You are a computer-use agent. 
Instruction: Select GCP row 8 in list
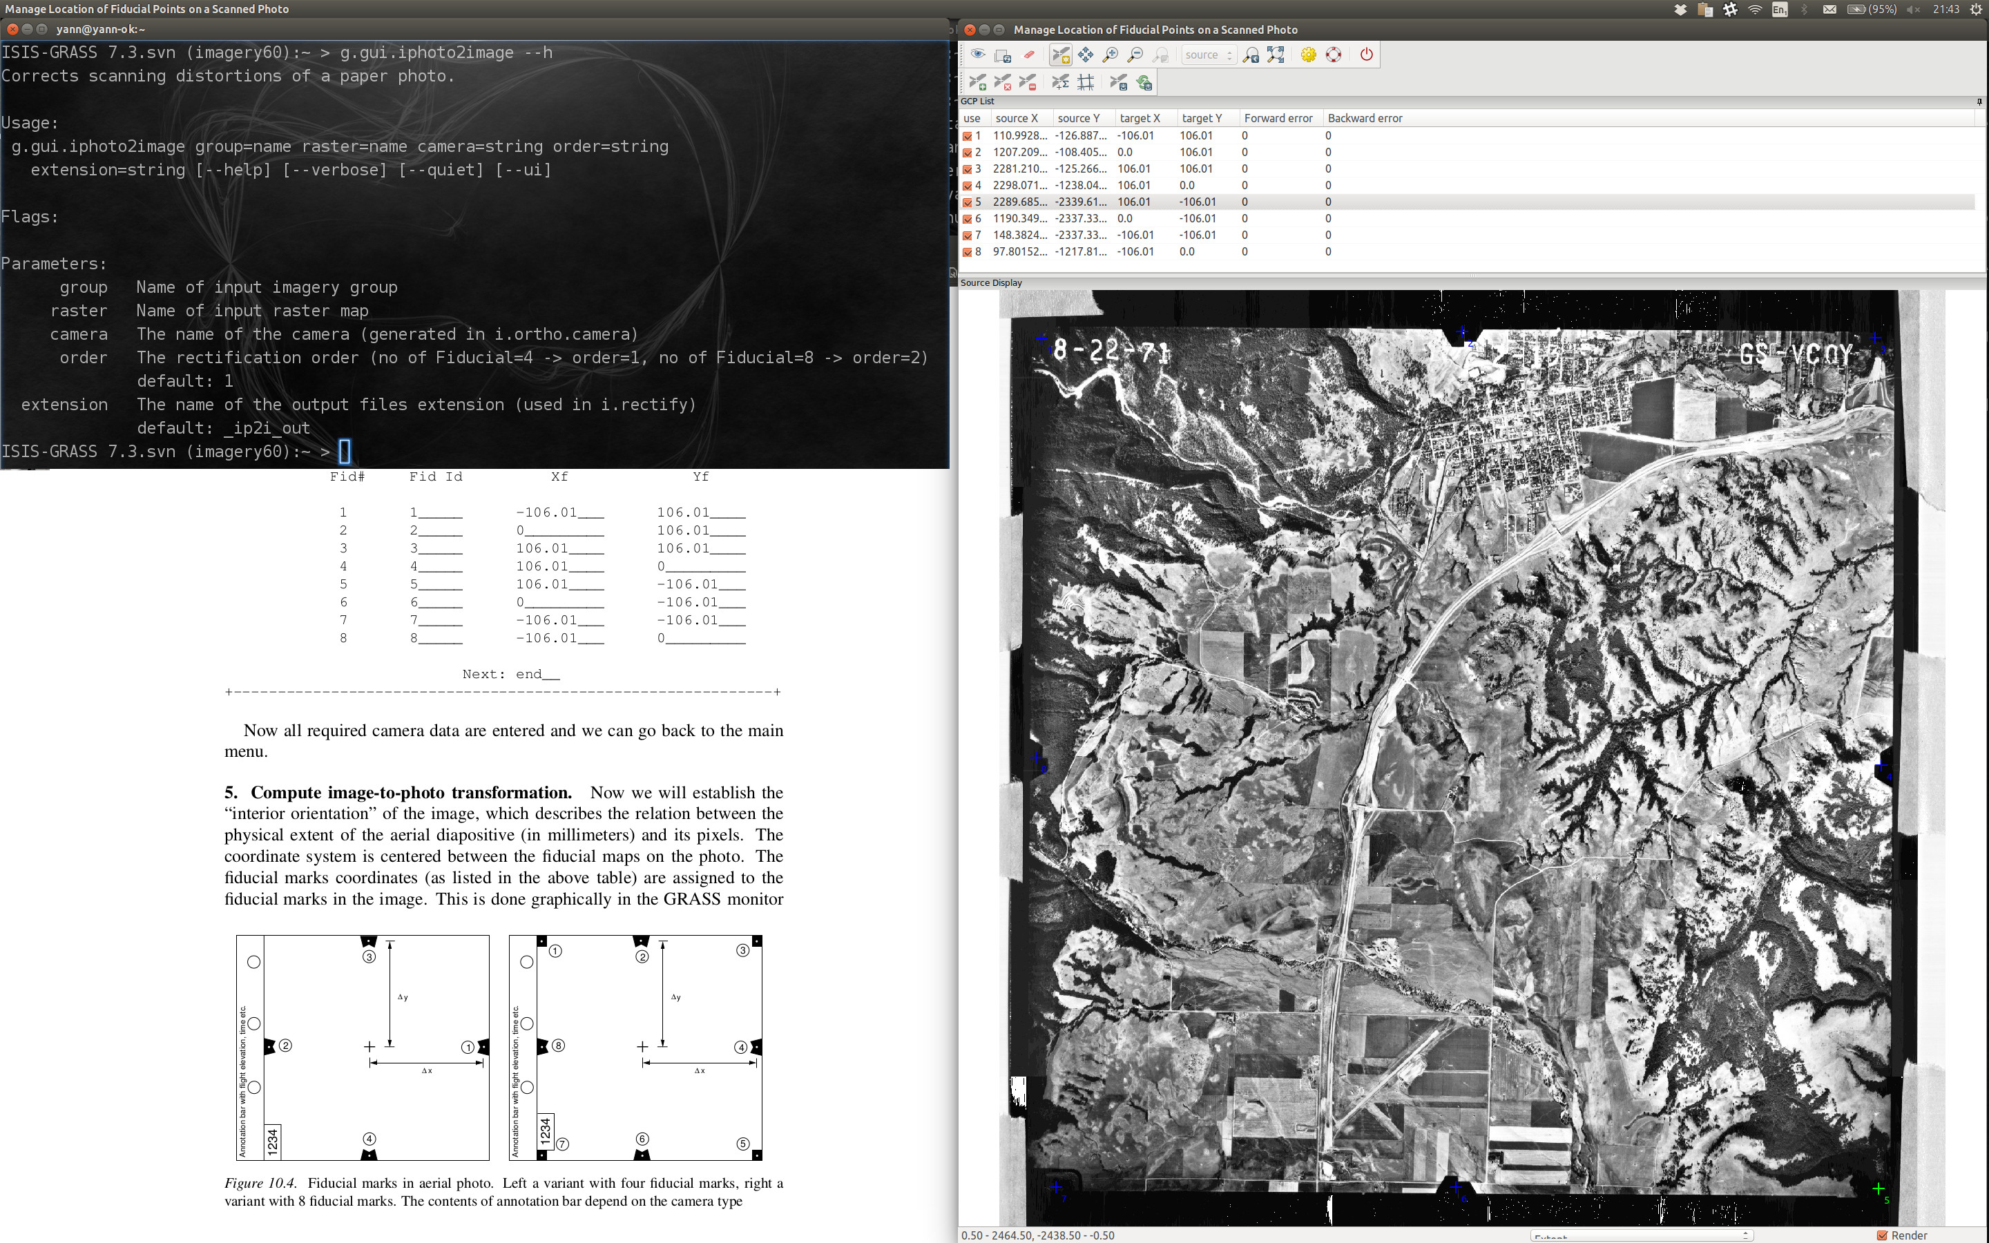(x=1068, y=251)
